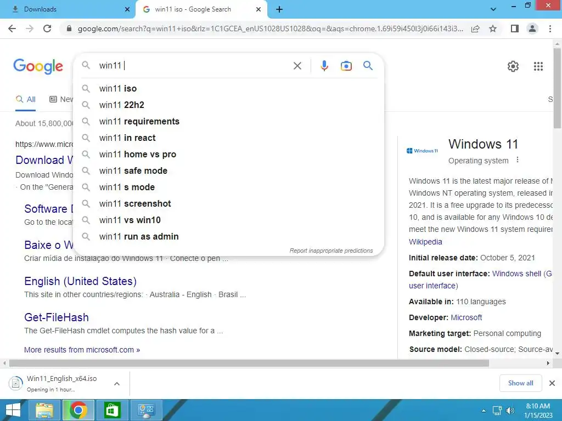Open the Get-FileHash result link
Image resolution: width=562 pixels, height=421 pixels.
tap(57, 317)
